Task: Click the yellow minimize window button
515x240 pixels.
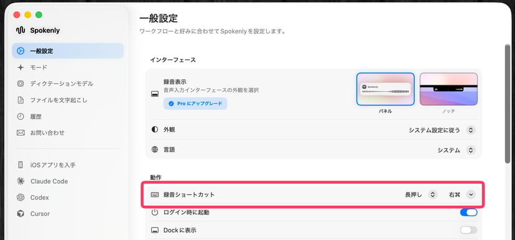Action: click(x=27, y=15)
